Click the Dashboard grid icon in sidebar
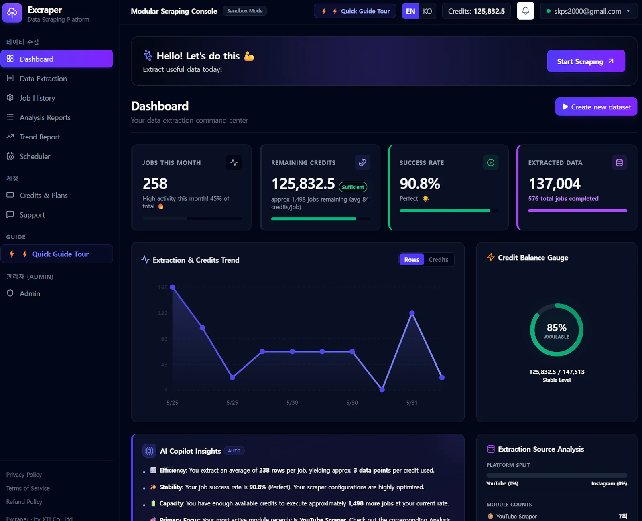 [10, 59]
